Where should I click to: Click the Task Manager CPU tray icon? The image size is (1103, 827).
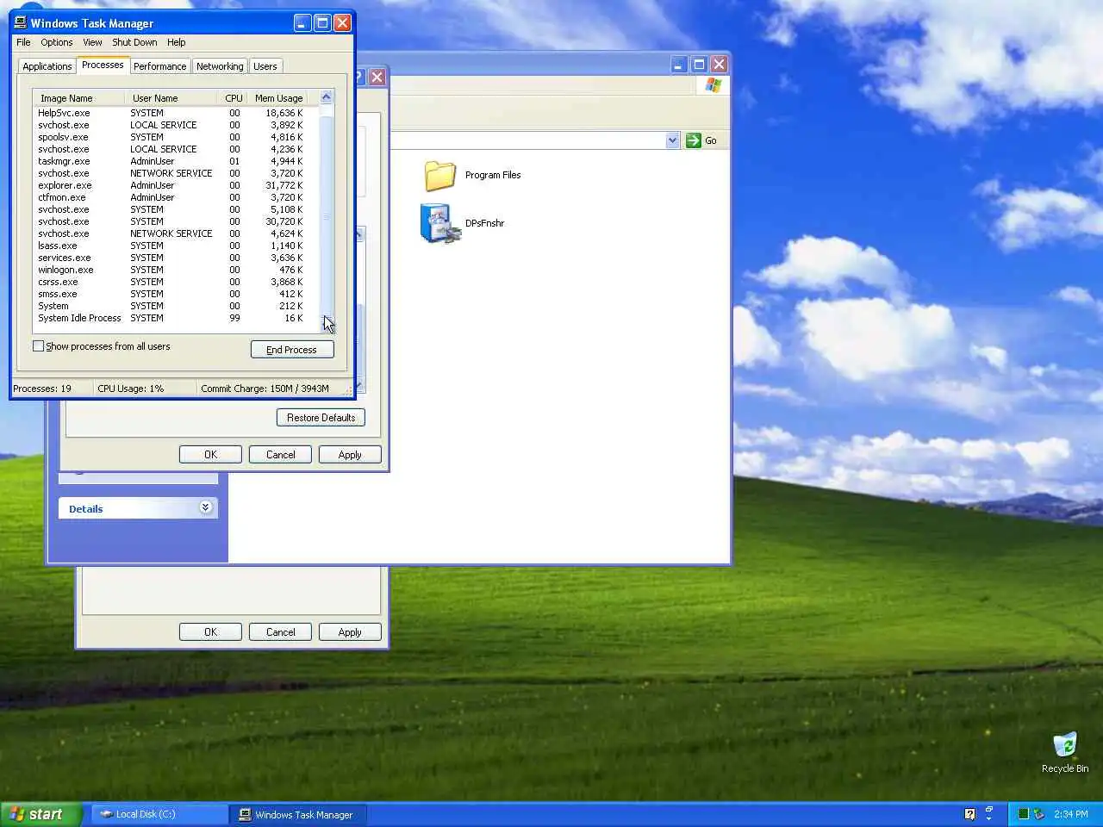pos(1024,814)
